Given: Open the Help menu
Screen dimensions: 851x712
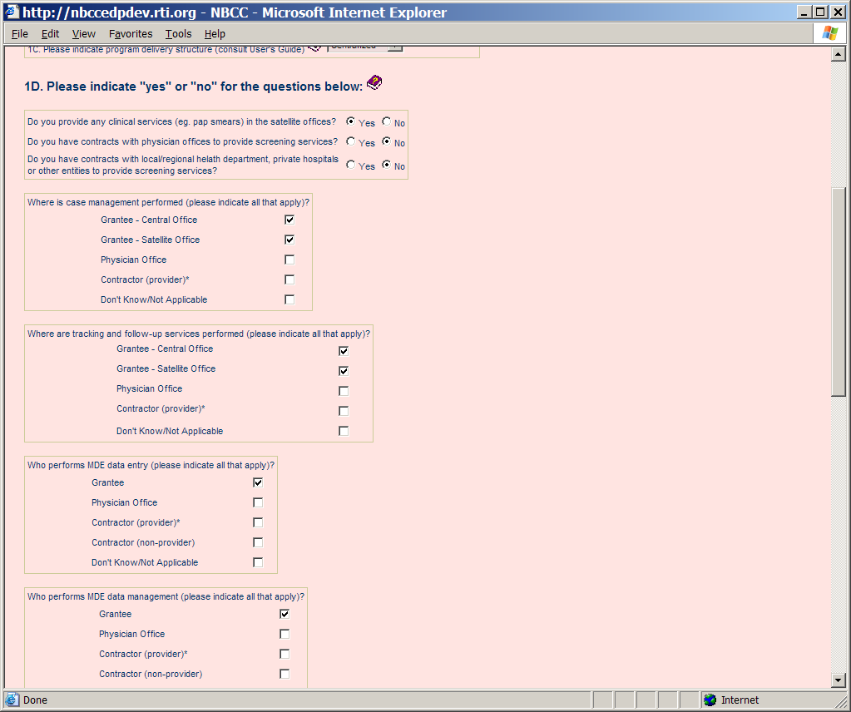Looking at the screenshot, I should point(215,33).
